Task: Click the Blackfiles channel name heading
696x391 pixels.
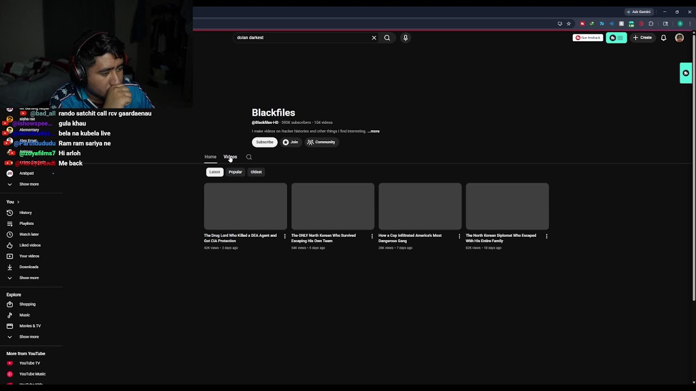Action: pyautogui.click(x=274, y=113)
